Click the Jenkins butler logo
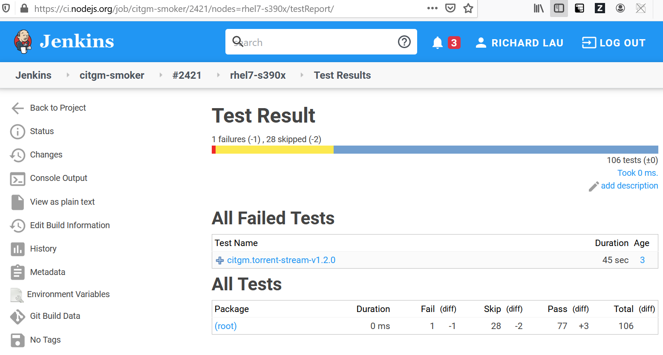 23,42
